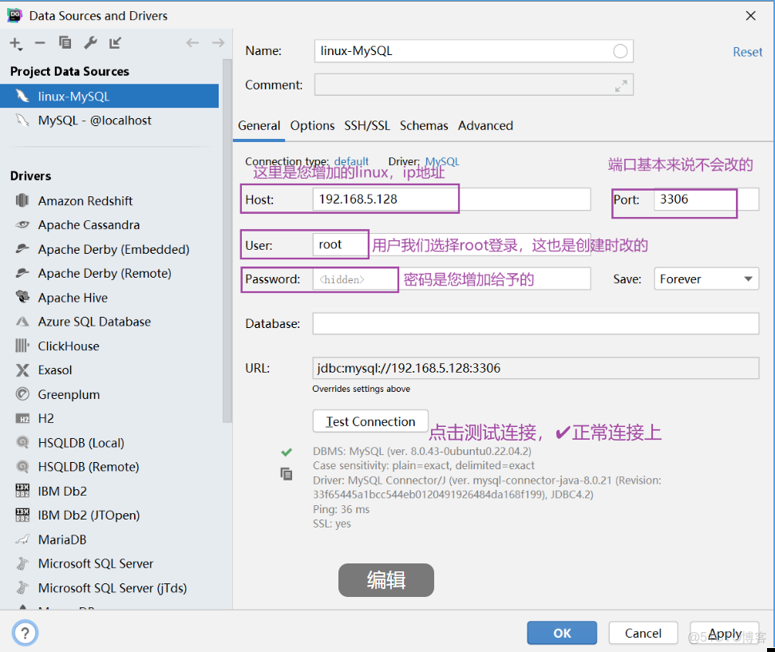Image resolution: width=775 pixels, height=652 pixels.
Task: Click the Database input field
Action: tap(536, 323)
